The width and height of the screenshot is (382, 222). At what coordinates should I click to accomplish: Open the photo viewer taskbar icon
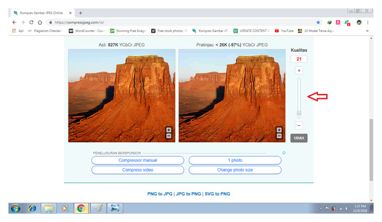point(115,209)
